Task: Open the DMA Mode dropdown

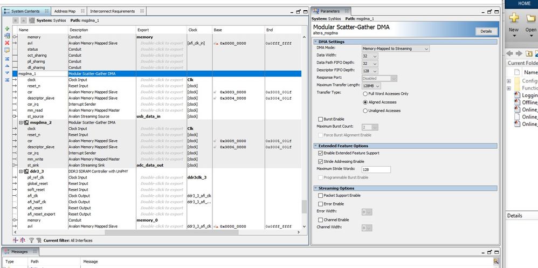Action: (396, 49)
